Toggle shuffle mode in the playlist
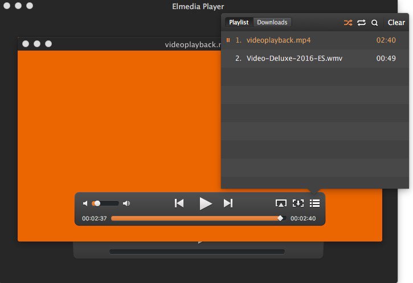Screen dimensions: 413x283 [347, 23]
